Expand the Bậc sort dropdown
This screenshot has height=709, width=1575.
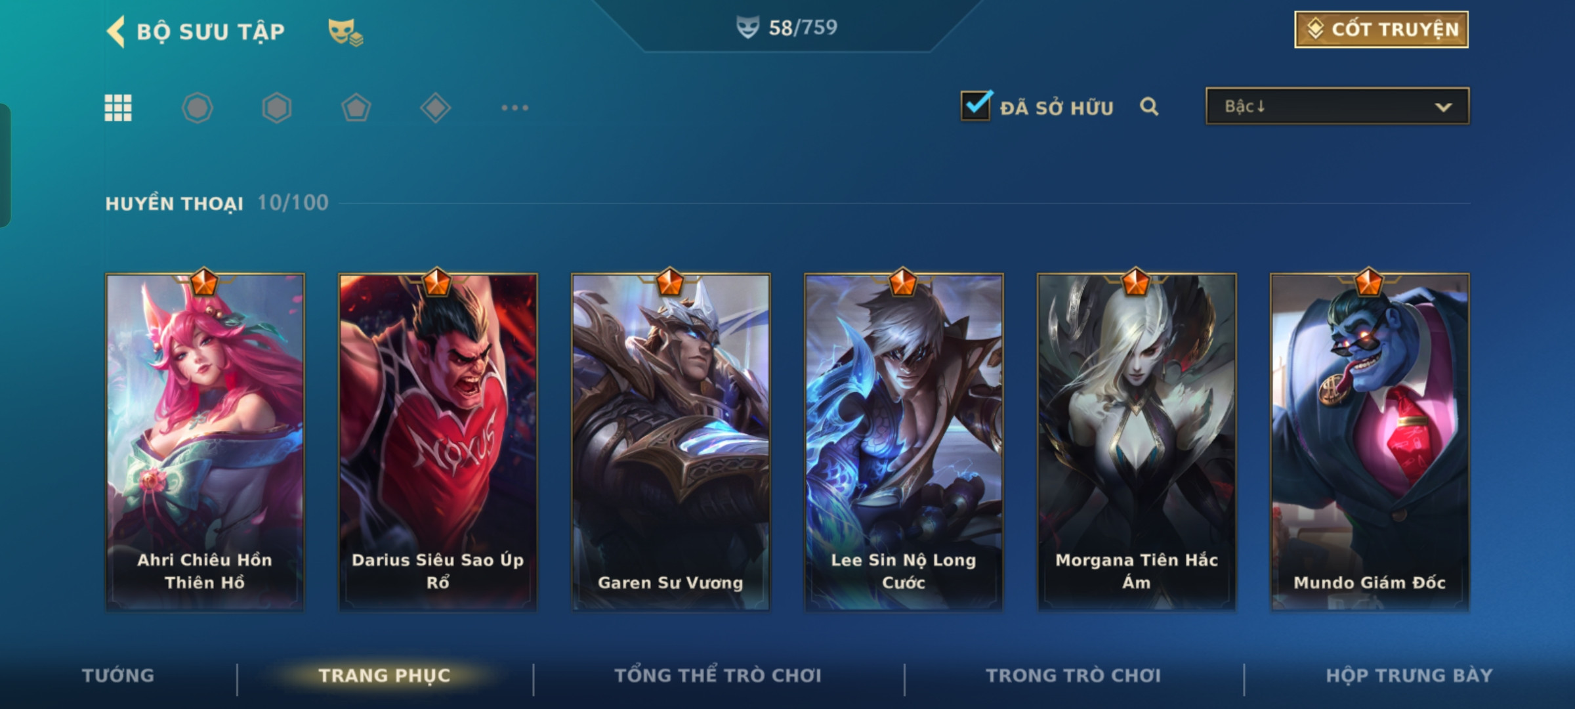click(x=1337, y=106)
